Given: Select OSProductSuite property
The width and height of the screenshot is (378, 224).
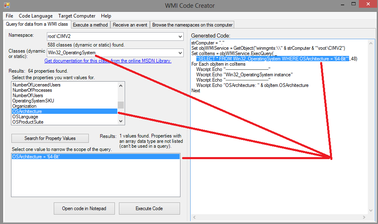Looking at the screenshot, I should (64, 122).
